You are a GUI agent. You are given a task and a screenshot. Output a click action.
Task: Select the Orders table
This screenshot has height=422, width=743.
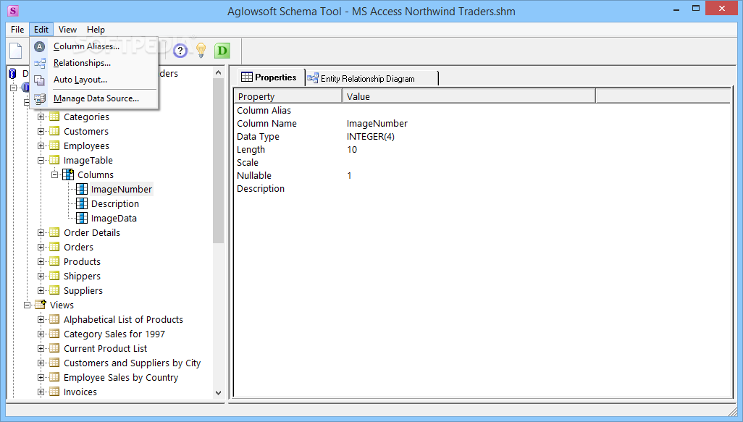79,248
